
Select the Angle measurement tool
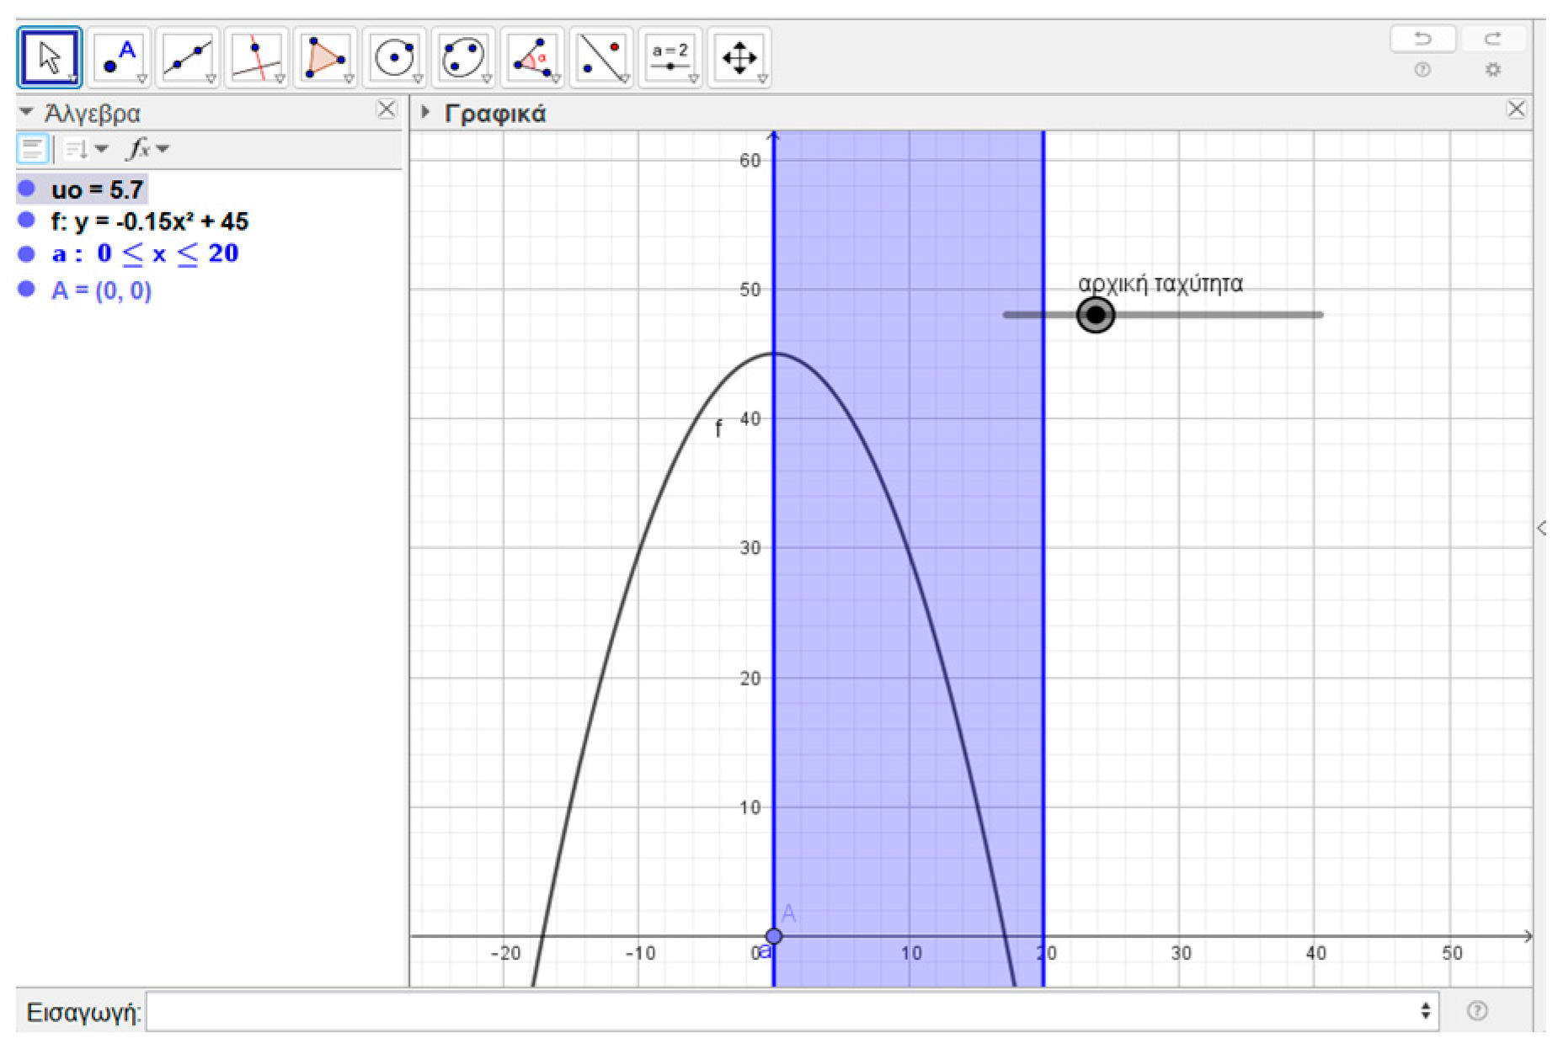click(x=532, y=58)
